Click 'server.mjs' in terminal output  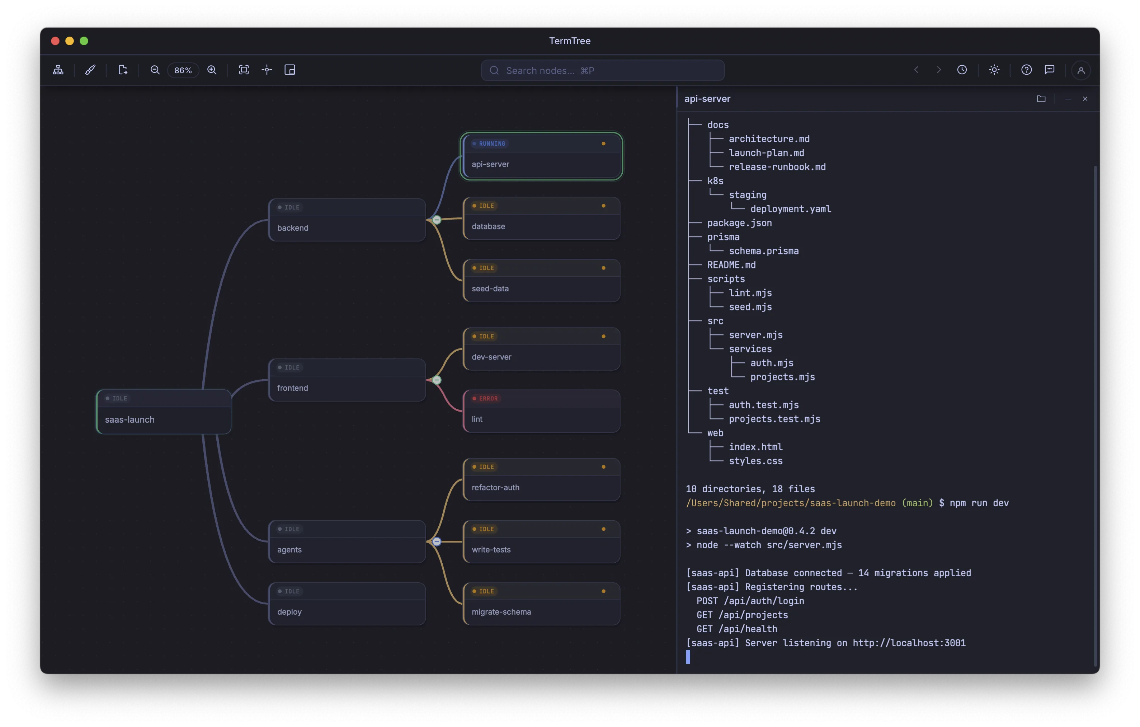(755, 335)
